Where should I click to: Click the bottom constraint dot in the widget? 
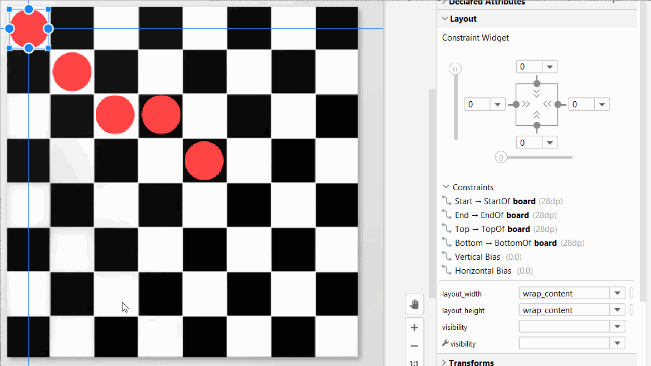(x=537, y=125)
